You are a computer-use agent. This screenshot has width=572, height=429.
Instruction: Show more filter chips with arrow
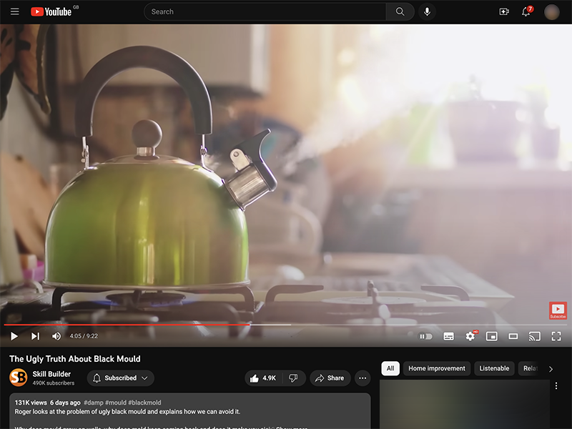coord(551,369)
